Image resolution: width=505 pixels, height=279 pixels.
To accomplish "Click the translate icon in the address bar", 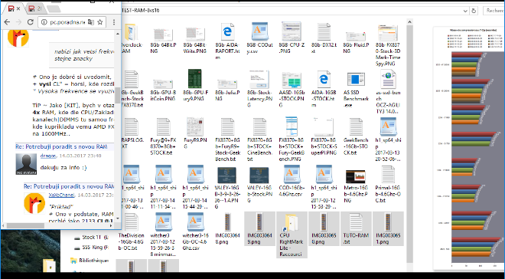I will point(91,22).
